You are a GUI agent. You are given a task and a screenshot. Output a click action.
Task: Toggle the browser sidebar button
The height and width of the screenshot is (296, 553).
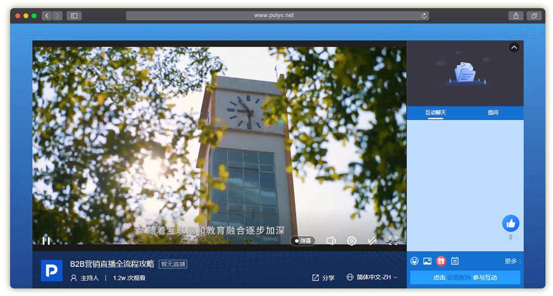point(74,16)
